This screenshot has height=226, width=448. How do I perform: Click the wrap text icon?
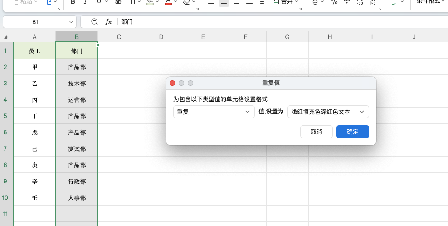(262, 2)
